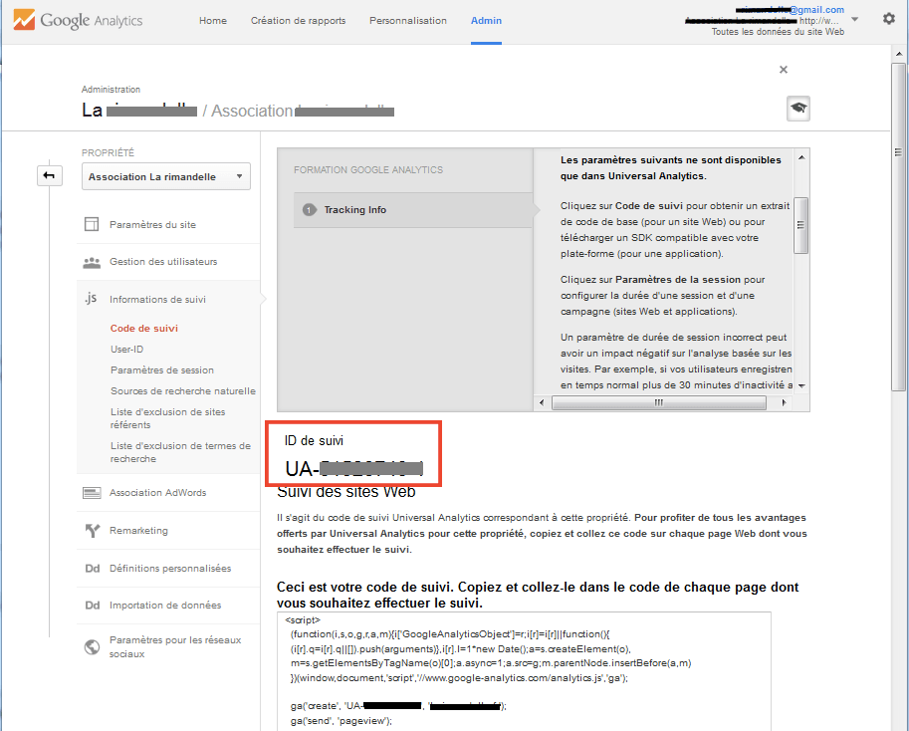Viewport: 909px width, 731px height.
Task: Click the Remarketing fork icon
Action: coord(92,531)
